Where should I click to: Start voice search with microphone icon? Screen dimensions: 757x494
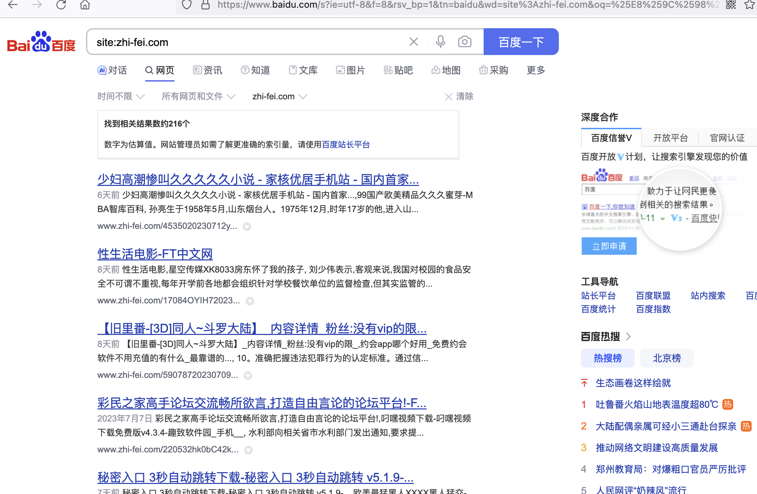pyautogui.click(x=440, y=42)
